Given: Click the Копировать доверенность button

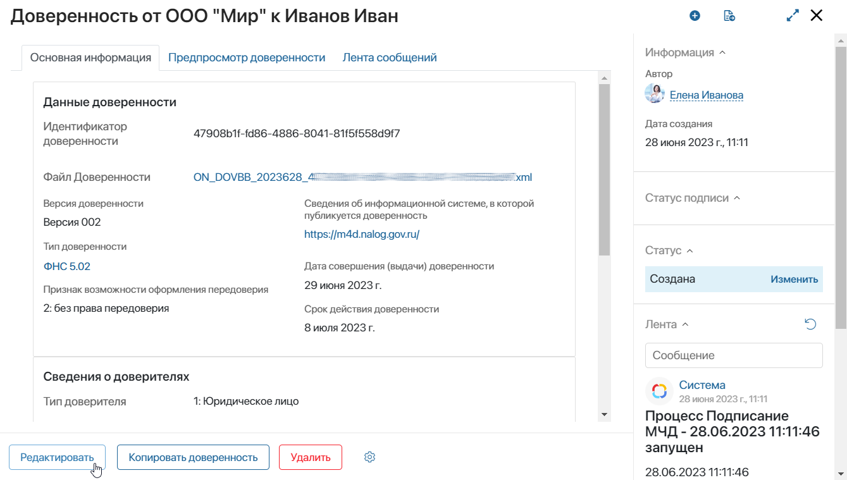Looking at the screenshot, I should tap(193, 457).
